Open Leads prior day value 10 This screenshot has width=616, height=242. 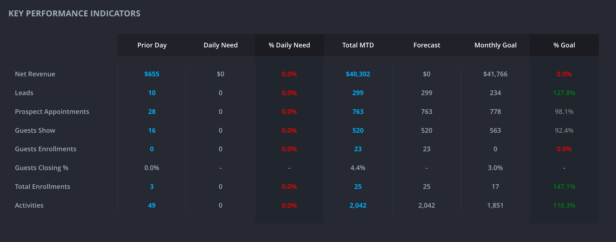click(x=152, y=93)
